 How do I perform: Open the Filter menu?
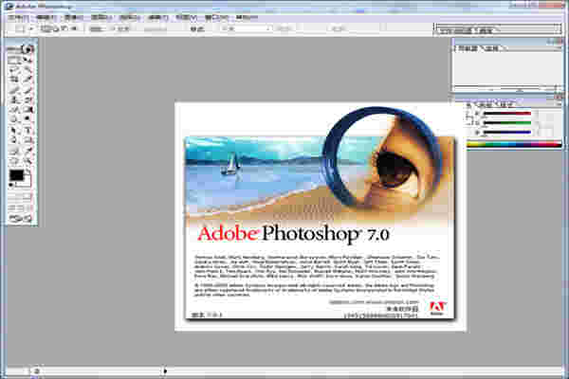pos(157,17)
